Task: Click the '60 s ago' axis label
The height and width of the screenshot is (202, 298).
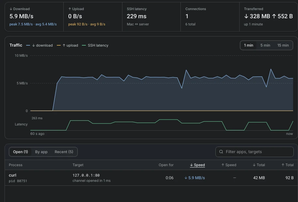Action: [37, 134]
